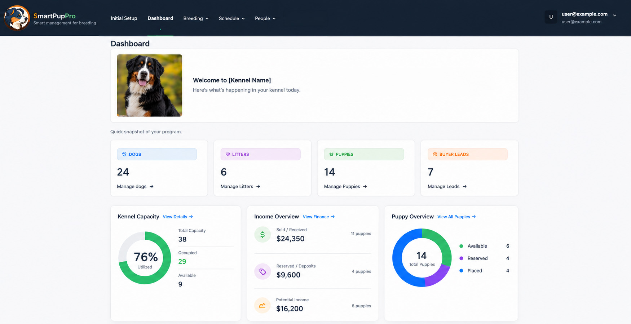Click the purple Reserved legend dot
Screen dimensions: 631x324
[x=461, y=258]
